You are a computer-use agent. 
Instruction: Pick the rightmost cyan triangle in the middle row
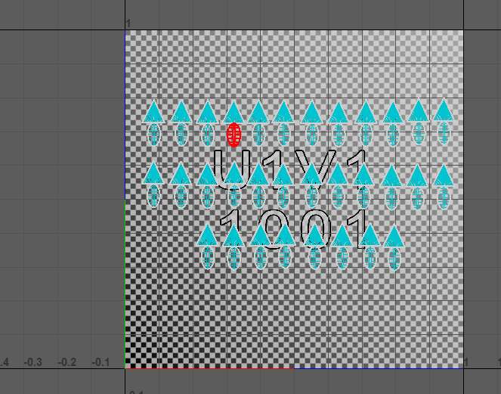444,175
